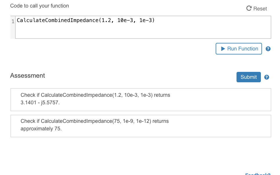The height and width of the screenshot is (175, 280).
Task: Select the second assessment check description
Action: pos(94,125)
